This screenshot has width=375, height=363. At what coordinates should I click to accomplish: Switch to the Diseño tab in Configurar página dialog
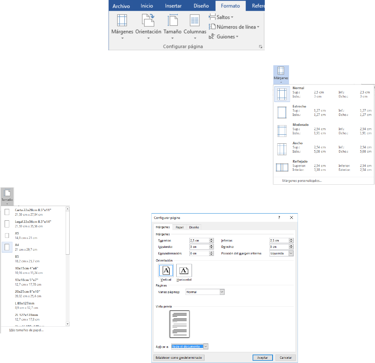point(194,227)
